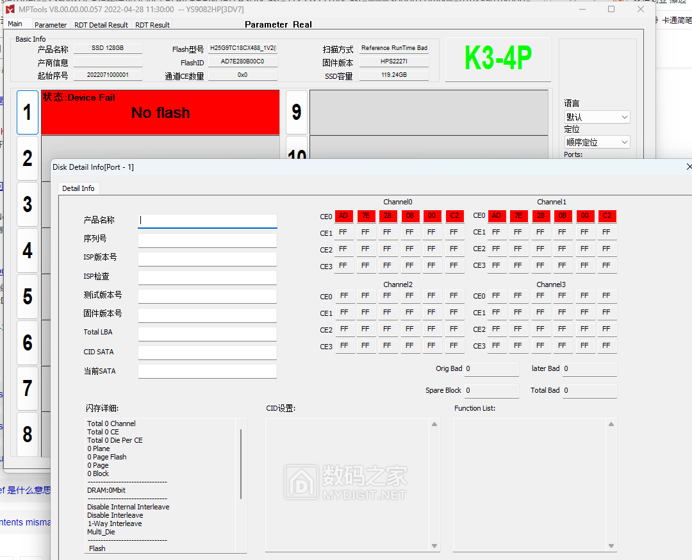Click Function List scroll down arrow
The height and width of the screenshot is (560, 692).
[612, 546]
